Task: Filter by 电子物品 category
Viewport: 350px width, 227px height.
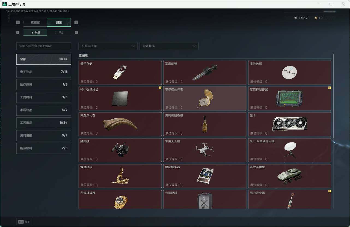Action: click(44, 72)
